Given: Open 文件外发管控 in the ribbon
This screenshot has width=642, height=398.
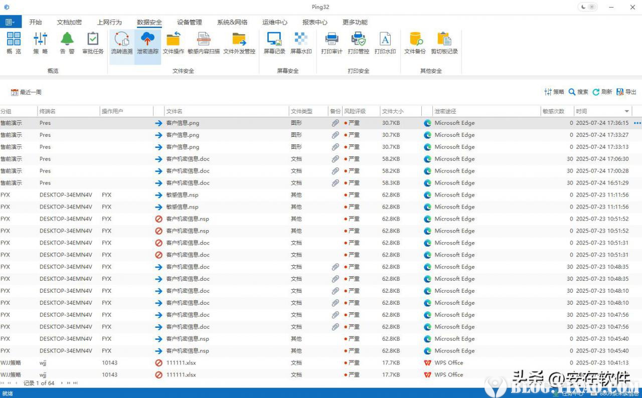Looking at the screenshot, I should [239, 43].
